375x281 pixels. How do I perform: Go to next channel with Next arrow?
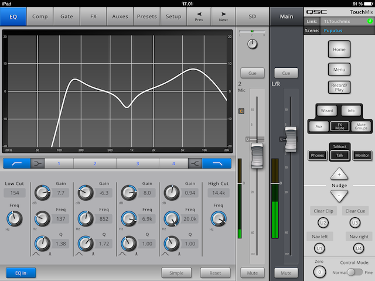tap(223, 16)
